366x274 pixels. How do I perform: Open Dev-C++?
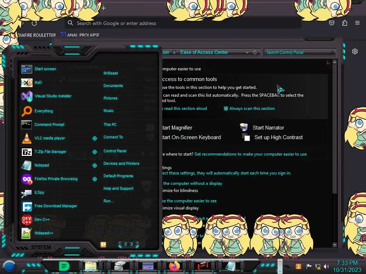[35, 219]
